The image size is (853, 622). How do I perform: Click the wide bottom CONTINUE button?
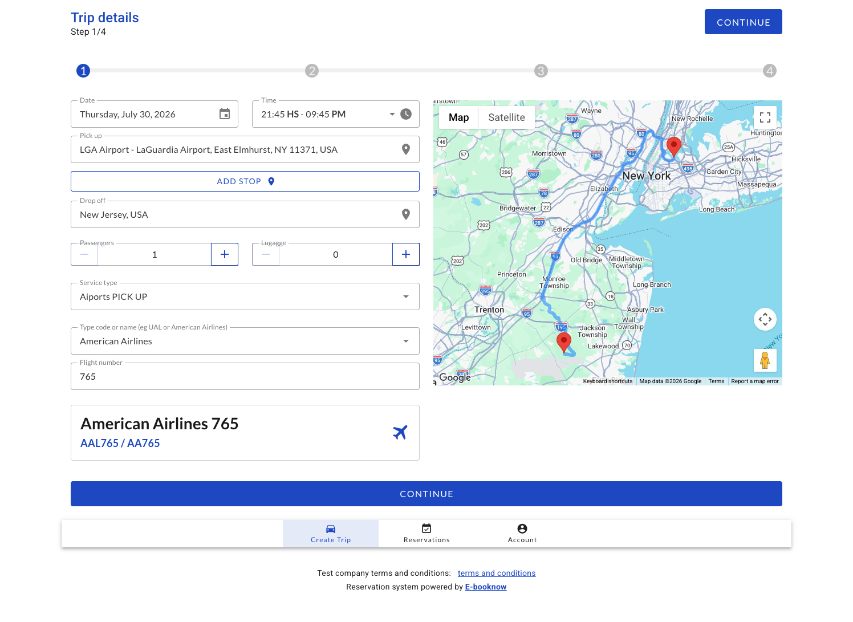point(426,494)
